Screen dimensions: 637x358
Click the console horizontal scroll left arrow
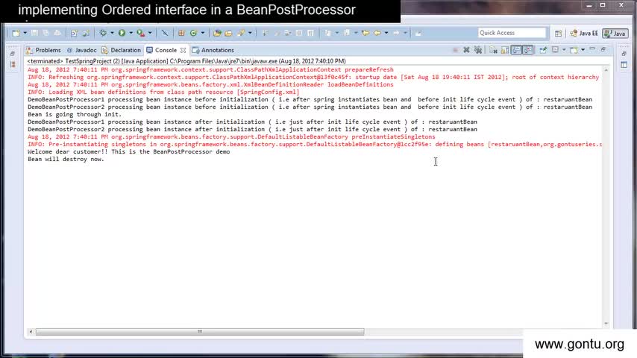pos(31,332)
